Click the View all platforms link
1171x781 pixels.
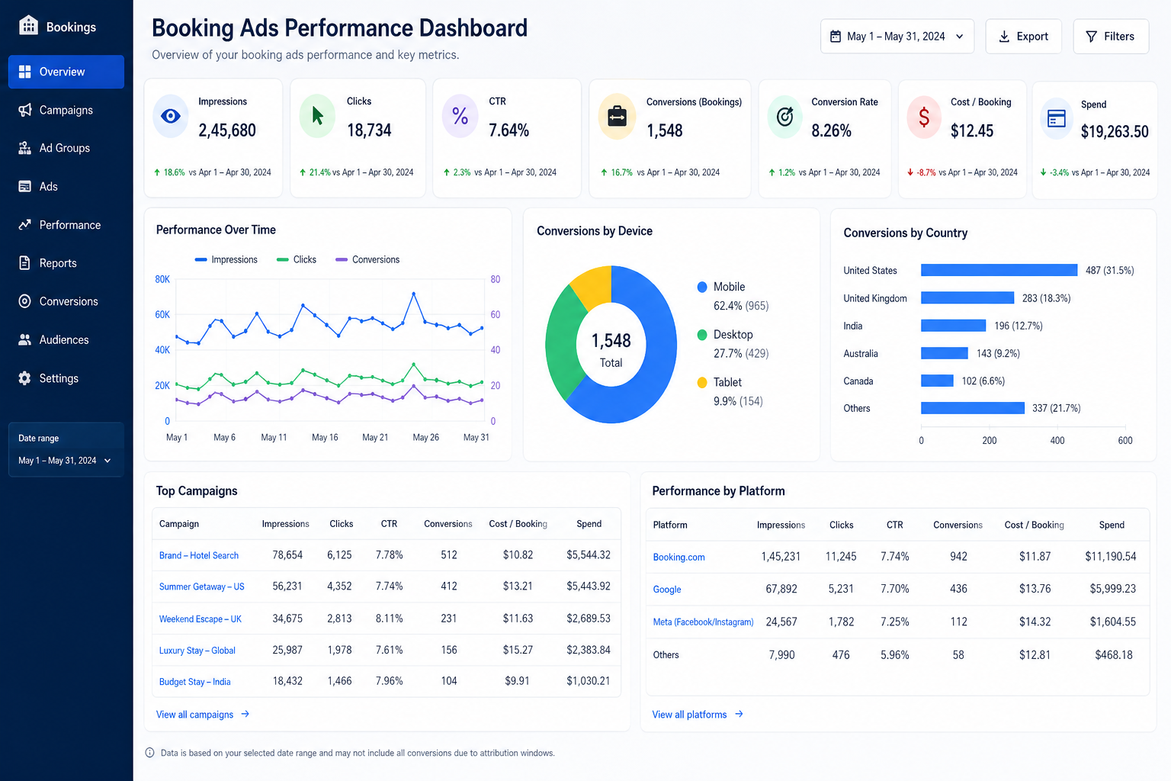[689, 715]
